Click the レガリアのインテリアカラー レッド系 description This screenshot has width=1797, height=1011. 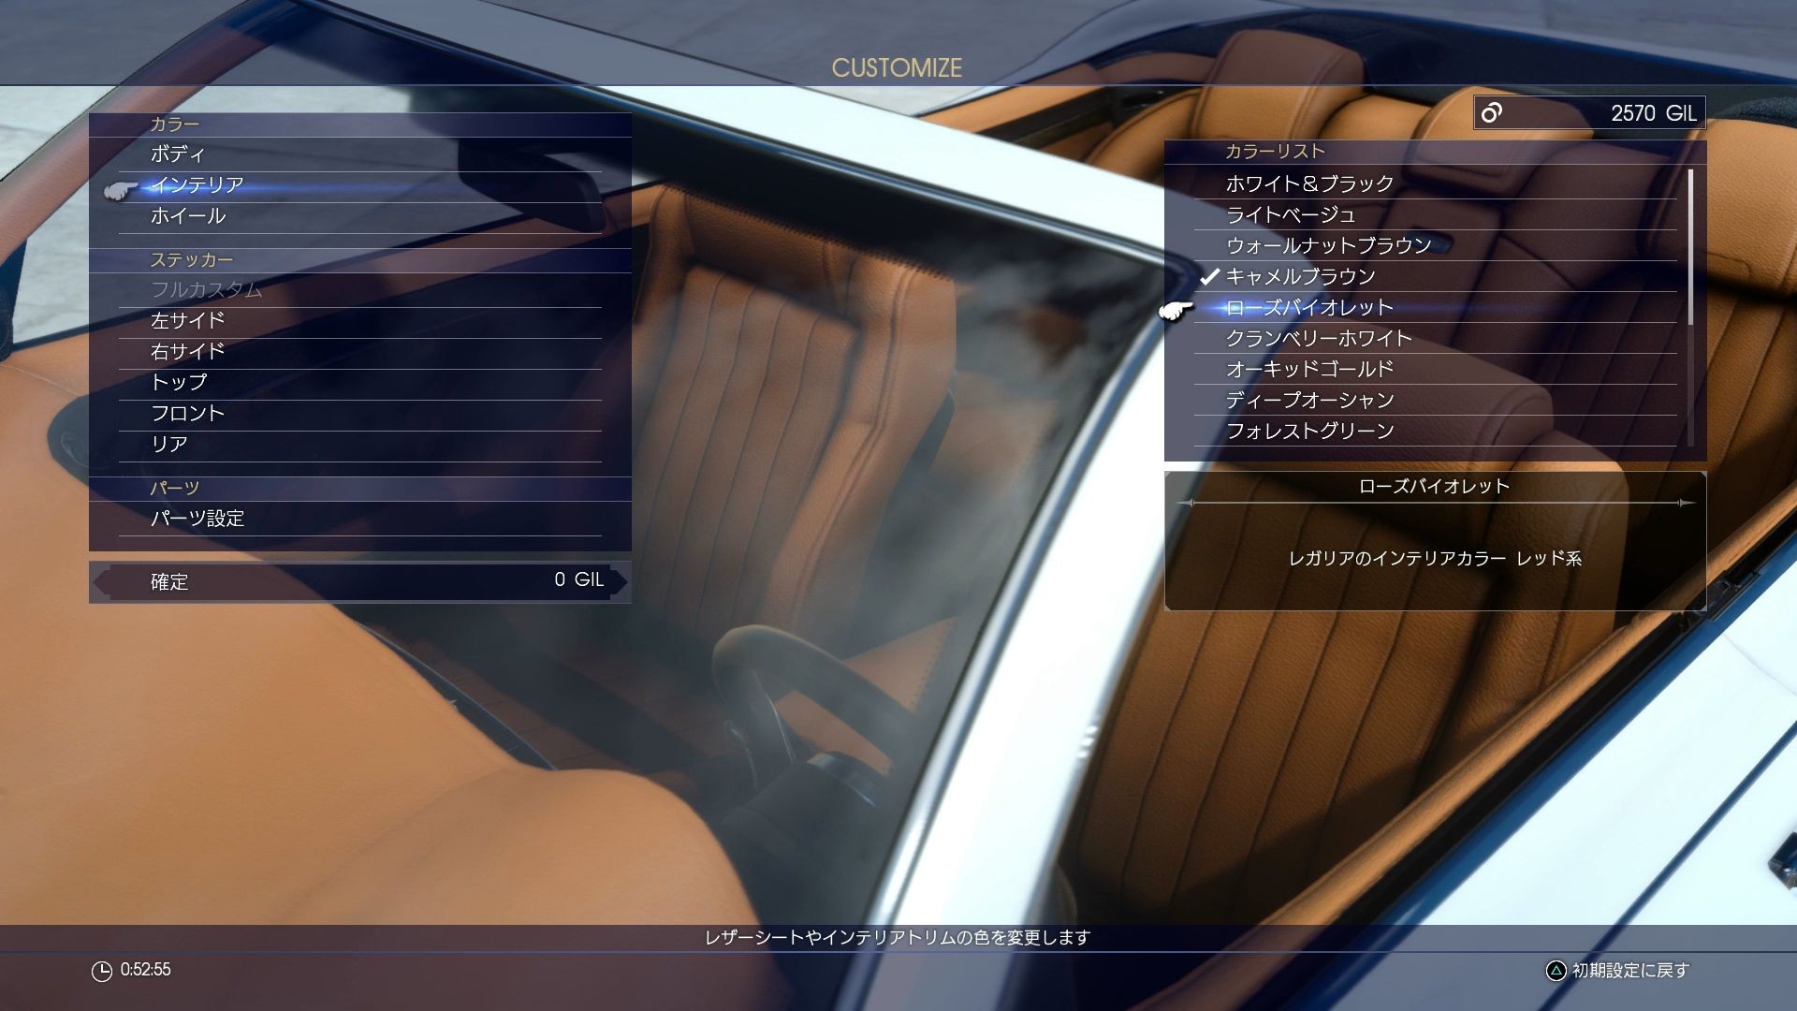(x=1435, y=559)
